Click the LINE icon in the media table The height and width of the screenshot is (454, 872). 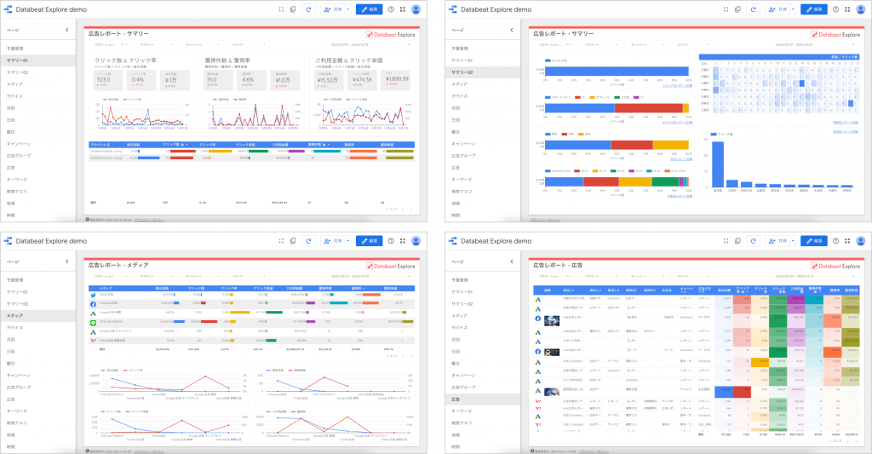point(93,323)
